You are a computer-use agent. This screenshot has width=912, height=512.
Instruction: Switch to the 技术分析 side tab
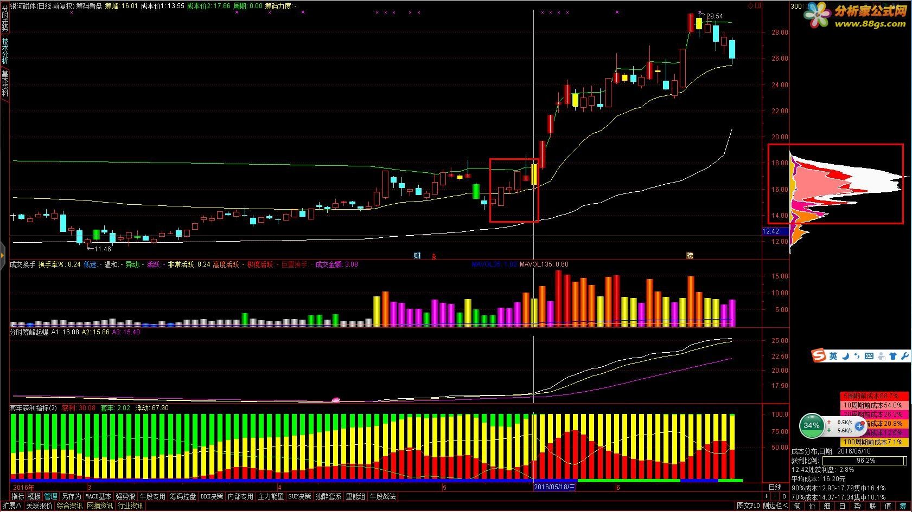5,51
